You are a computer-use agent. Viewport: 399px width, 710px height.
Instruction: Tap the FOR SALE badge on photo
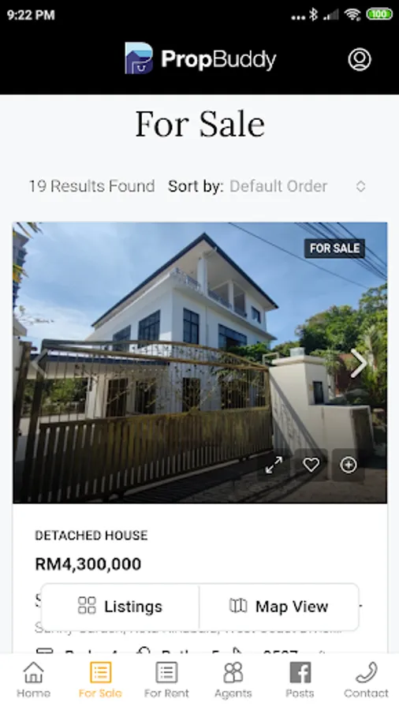[x=334, y=248]
